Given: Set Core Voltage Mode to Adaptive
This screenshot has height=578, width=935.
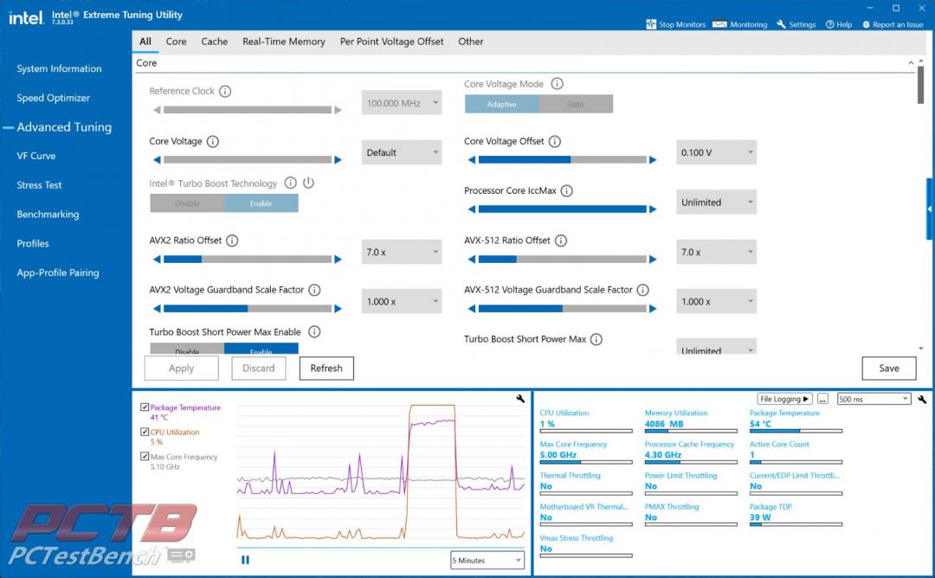Looking at the screenshot, I should tap(501, 105).
